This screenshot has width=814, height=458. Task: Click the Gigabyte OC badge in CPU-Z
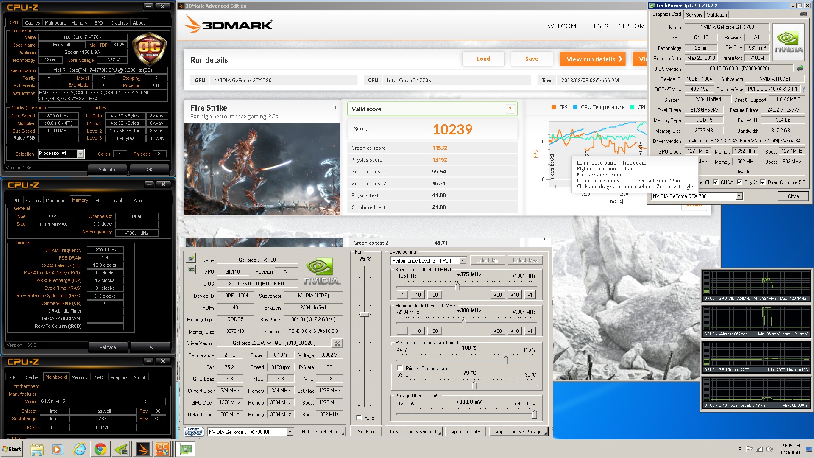pos(149,49)
